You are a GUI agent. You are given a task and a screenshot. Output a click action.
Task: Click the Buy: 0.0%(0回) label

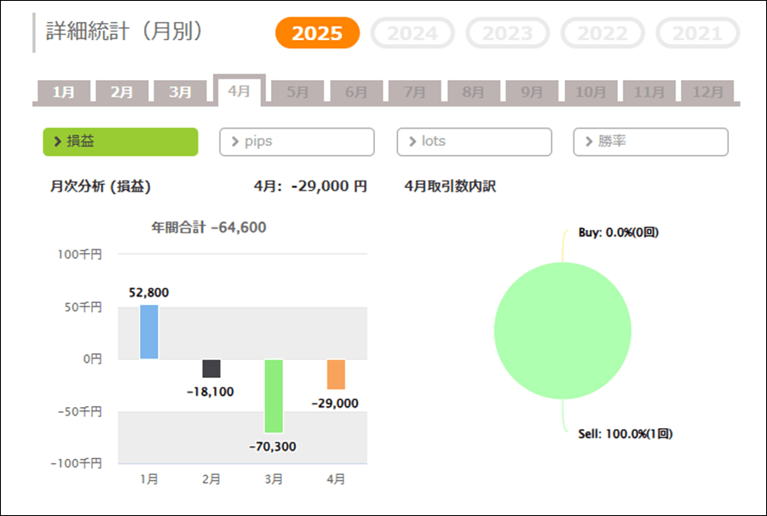click(x=619, y=232)
